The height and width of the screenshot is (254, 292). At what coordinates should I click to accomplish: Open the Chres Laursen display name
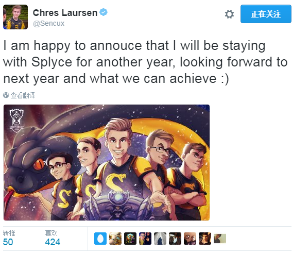click(65, 13)
